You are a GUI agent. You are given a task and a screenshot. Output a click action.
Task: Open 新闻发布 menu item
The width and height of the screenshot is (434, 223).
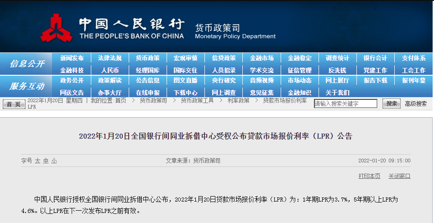coord(72,58)
